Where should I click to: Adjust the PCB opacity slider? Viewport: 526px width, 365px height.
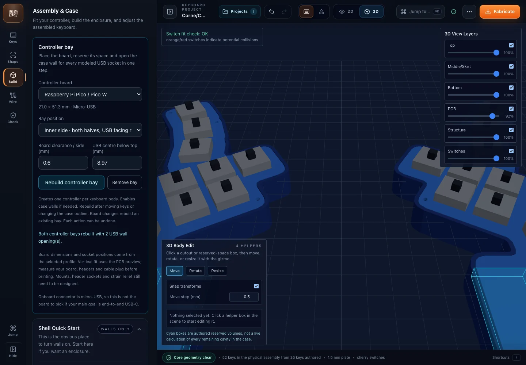click(x=473, y=116)
